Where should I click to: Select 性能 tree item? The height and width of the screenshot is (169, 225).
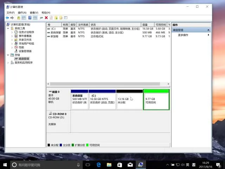point(21,47)
